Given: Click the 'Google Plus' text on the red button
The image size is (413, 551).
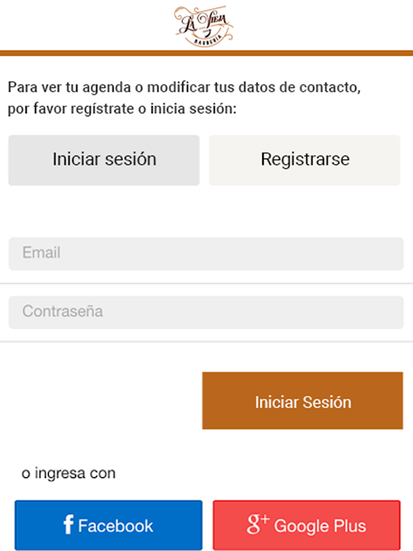Looking at the screenshot, I should point(320,526).
